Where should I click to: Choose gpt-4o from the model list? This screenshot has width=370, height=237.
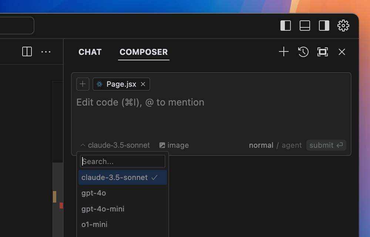point(94,193)
